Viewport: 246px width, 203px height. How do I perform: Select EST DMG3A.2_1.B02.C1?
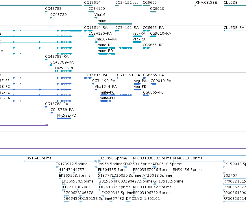coord(143,199)
